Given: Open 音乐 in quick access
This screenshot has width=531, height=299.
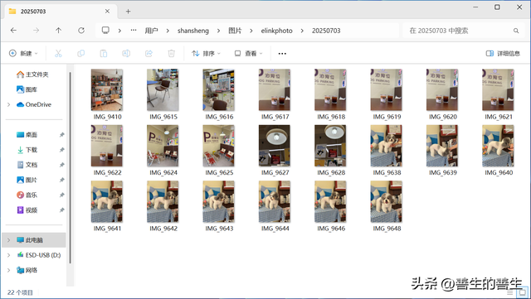Looking at the screenshot, I should tap(27, 195).
